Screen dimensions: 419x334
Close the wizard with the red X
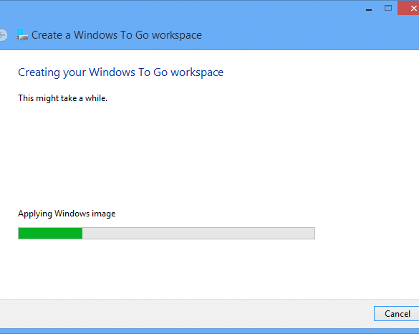pyautogui.click(x=409, y=9)
